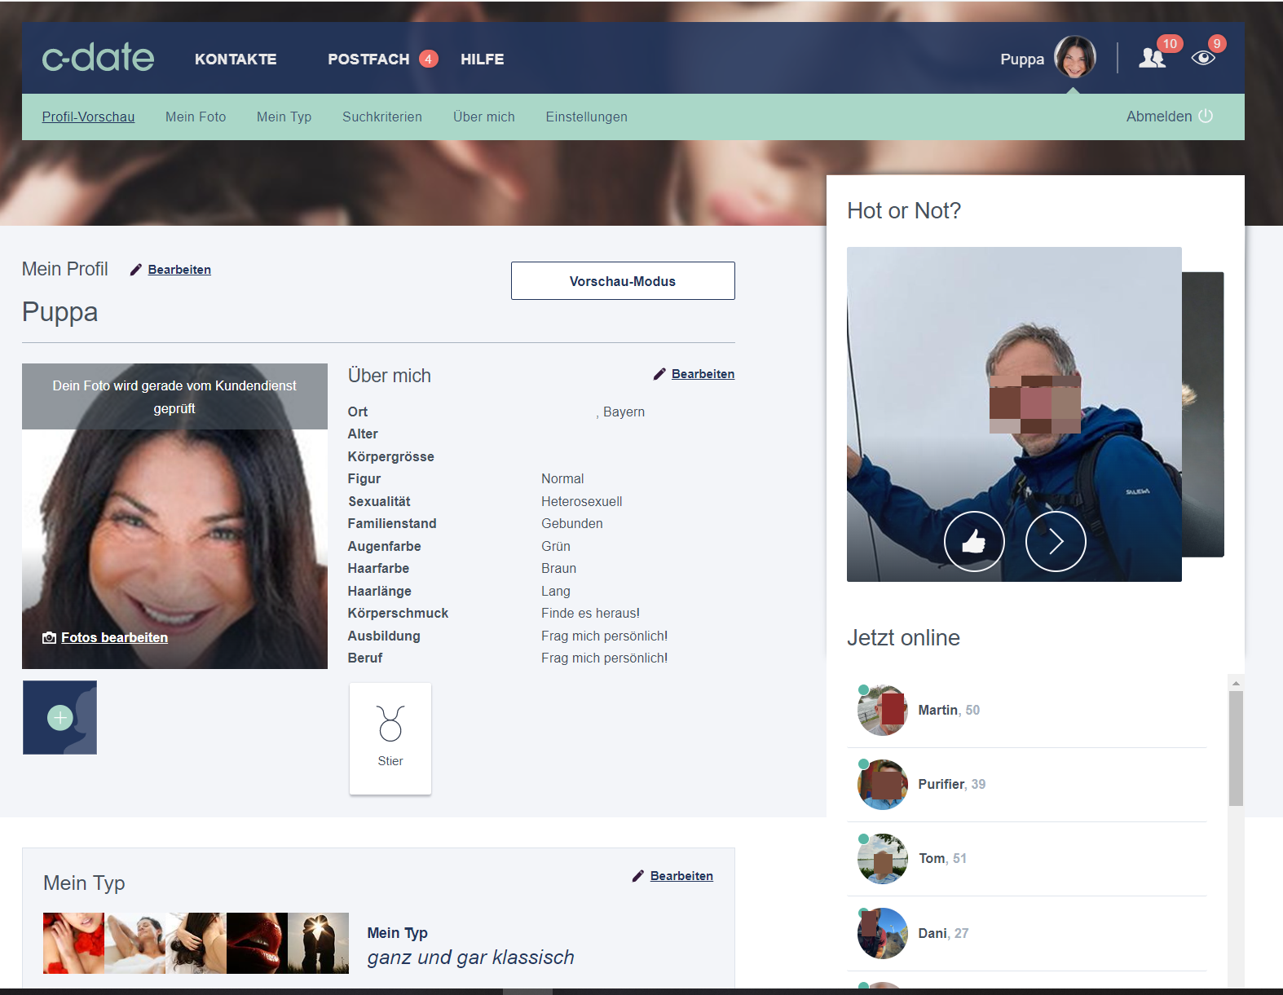Open the contact requests icon with badge 10
The height and width of the screenshot is (995, 1283).
[x=1153, y=58]
